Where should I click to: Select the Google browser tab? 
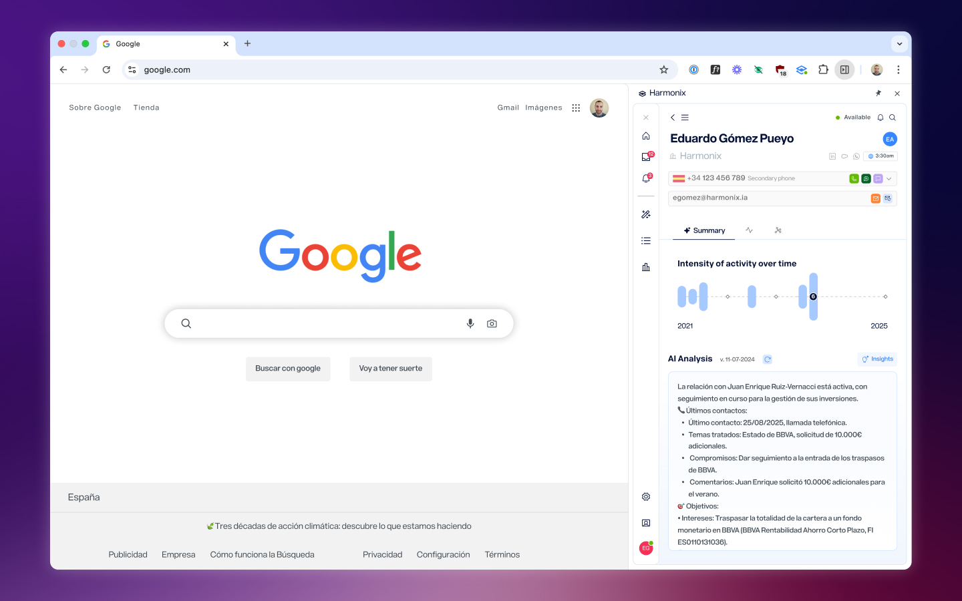click(x=166, y=44)
